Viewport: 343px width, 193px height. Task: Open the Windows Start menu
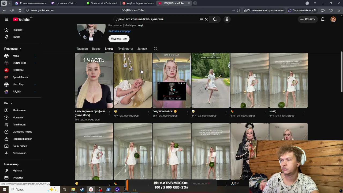pos(4,190)
